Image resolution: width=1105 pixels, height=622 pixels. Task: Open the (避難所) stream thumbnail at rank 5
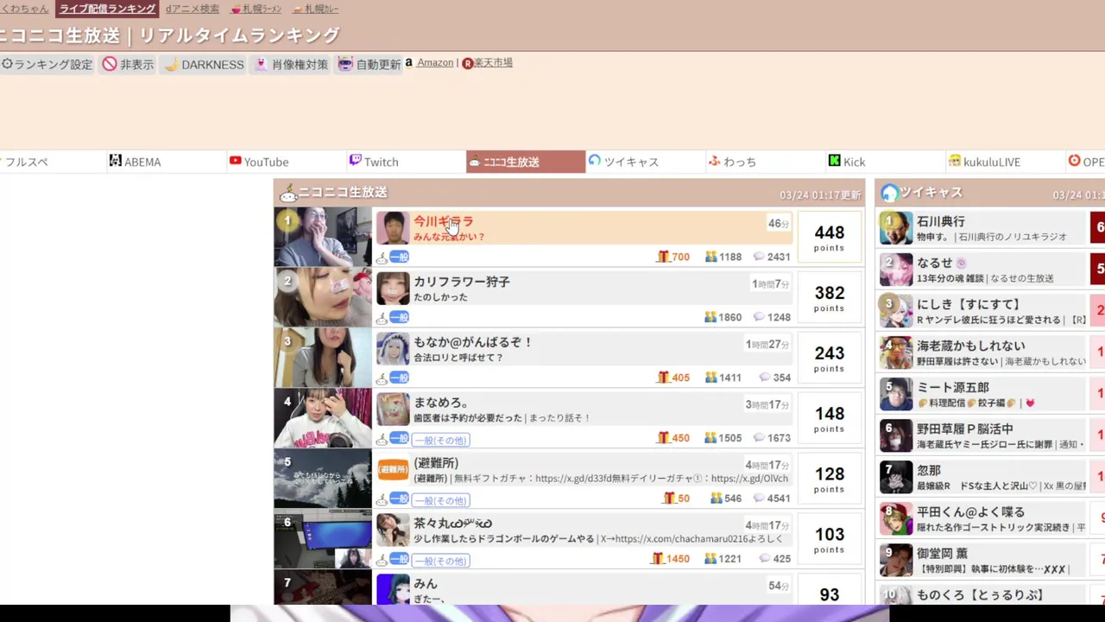pos(323,479)
